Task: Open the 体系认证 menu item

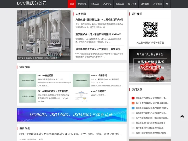Action: pyautogui.click(x=95, y=4)
